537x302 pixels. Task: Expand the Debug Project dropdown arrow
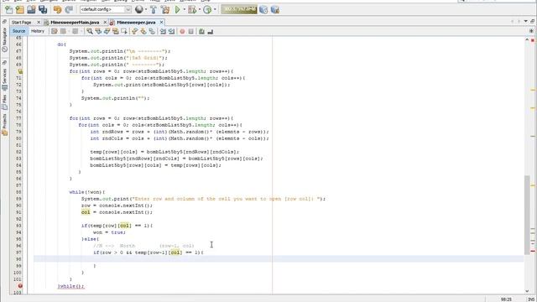200,9
